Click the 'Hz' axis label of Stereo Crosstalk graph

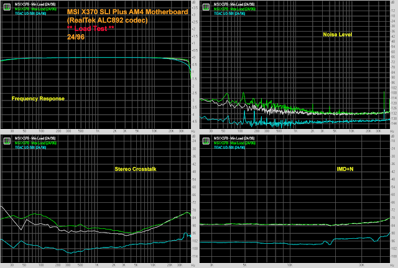coord(193,266)
